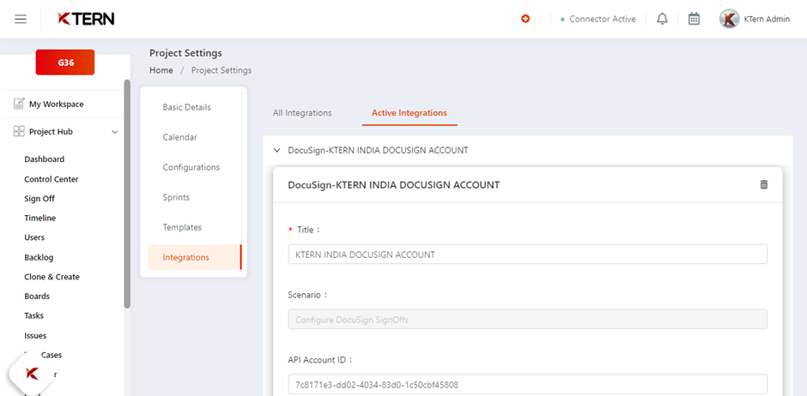Open the Configurations section
The height and width of the screenshot is (396, 807).
pos(191,167)
